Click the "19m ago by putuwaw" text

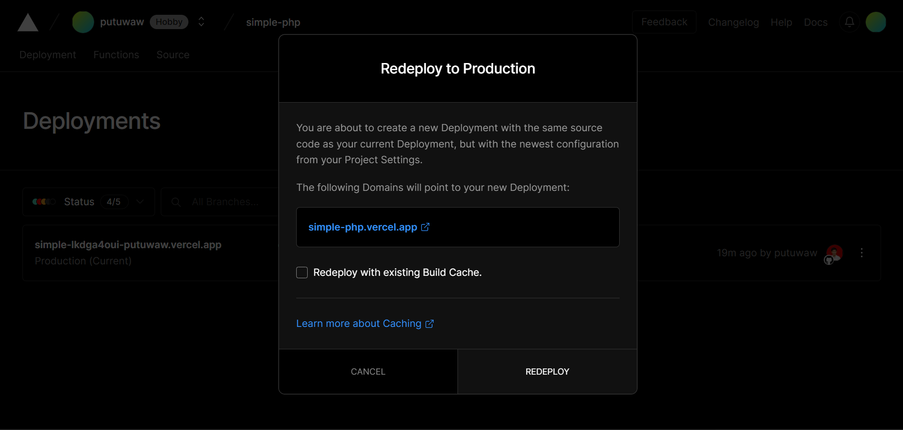767,253
